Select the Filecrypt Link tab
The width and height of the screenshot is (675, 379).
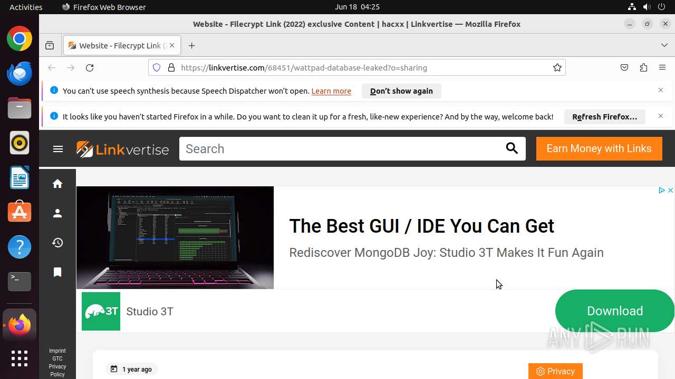122,46
